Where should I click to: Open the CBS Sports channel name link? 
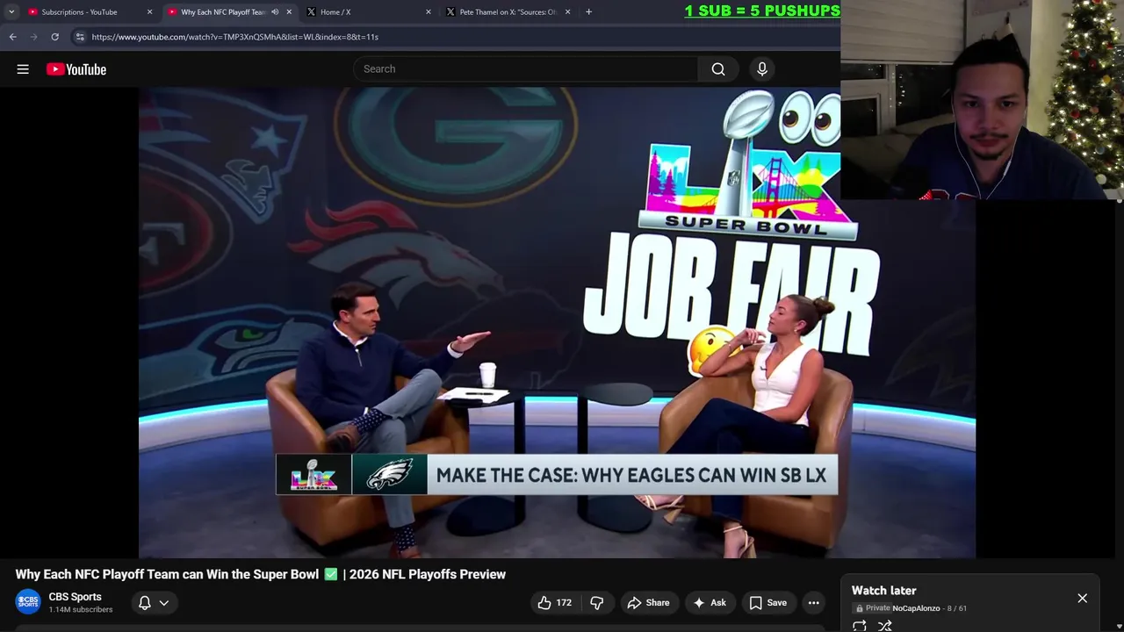coord(76,597)
